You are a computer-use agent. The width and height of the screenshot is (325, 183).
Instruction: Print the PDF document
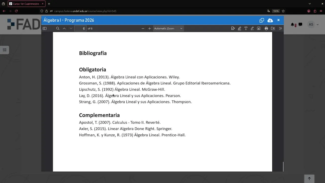[x=266, y=28]
